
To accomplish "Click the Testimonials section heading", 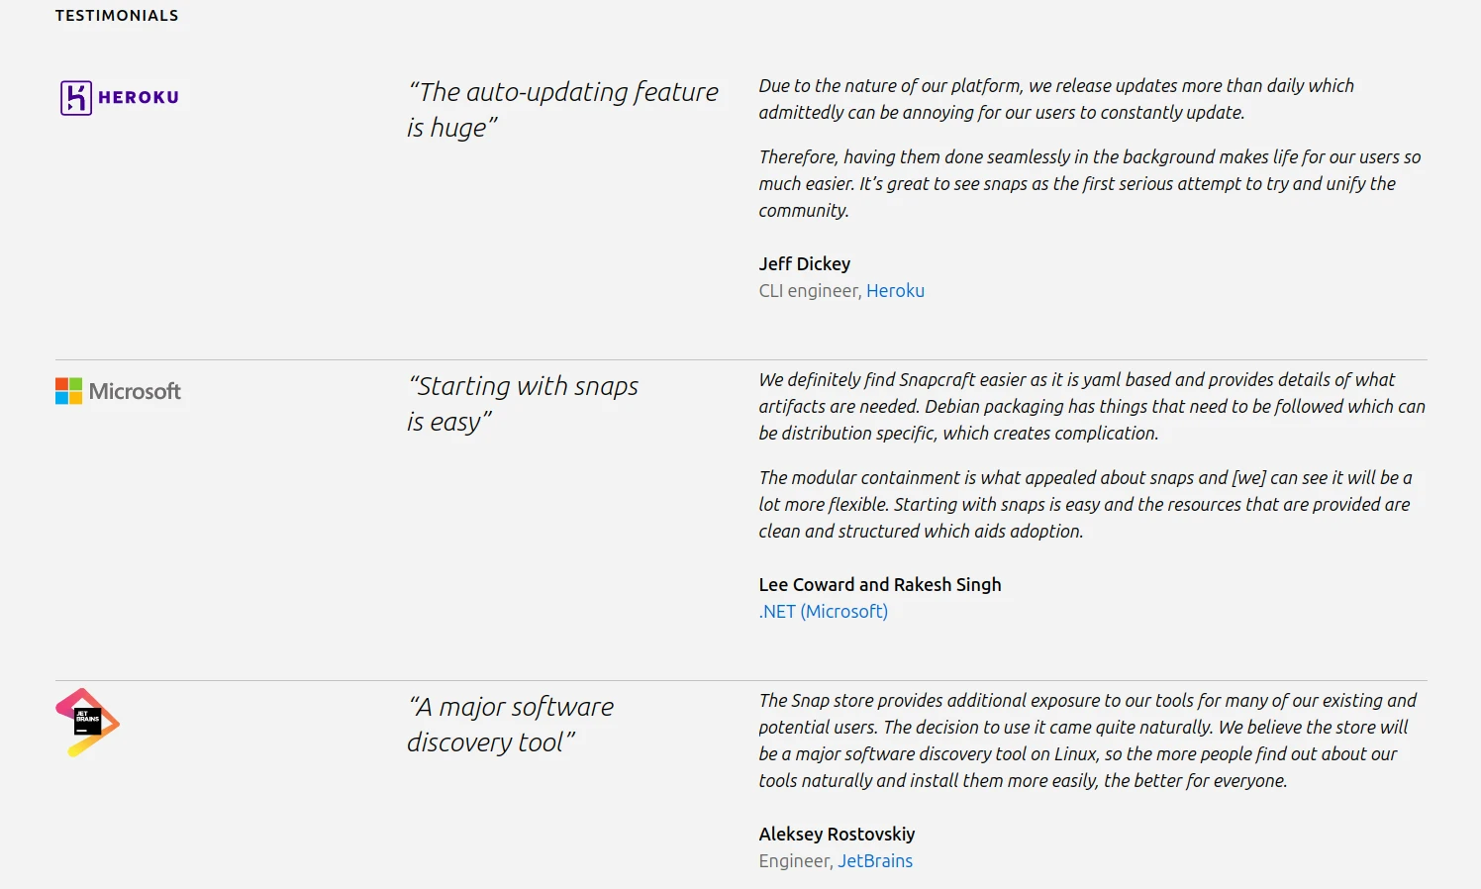I will 117,16.
